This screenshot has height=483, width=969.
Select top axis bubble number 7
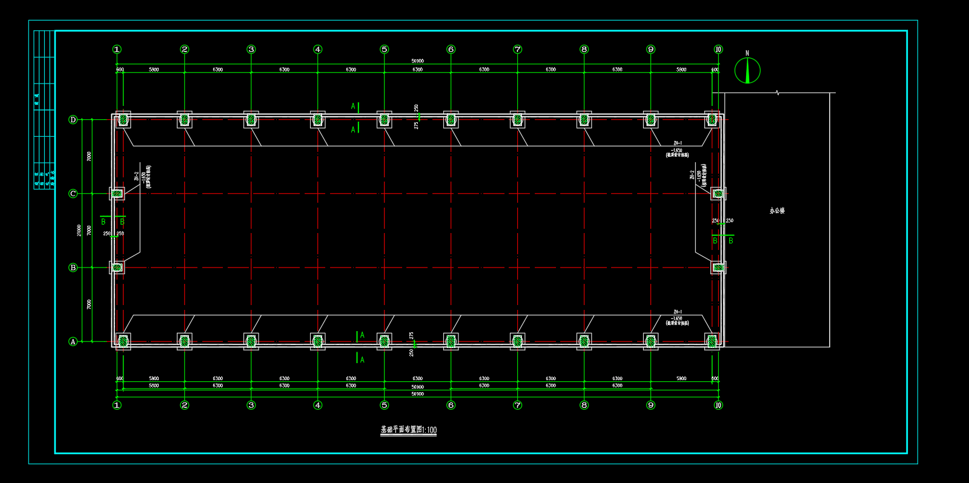point(517,50)
